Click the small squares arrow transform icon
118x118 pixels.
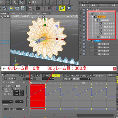click(44, 8)
